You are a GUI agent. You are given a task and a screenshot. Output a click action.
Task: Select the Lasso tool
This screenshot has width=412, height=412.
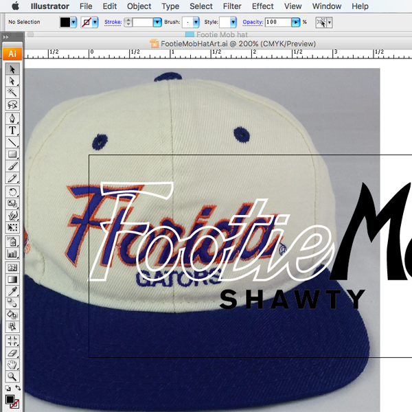[x=12, y=104]
